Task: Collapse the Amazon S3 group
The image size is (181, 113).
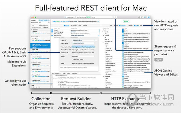Action: tap(32, 55)
